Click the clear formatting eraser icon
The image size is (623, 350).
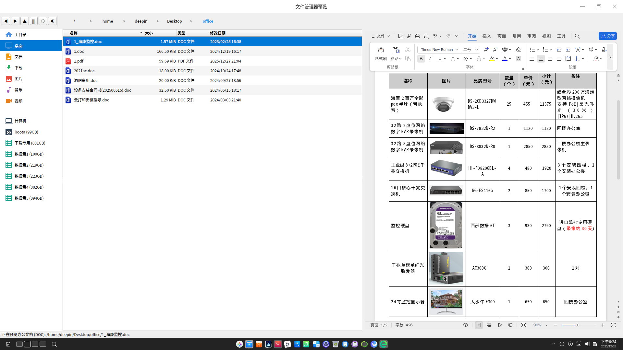[x=518, y=50]
